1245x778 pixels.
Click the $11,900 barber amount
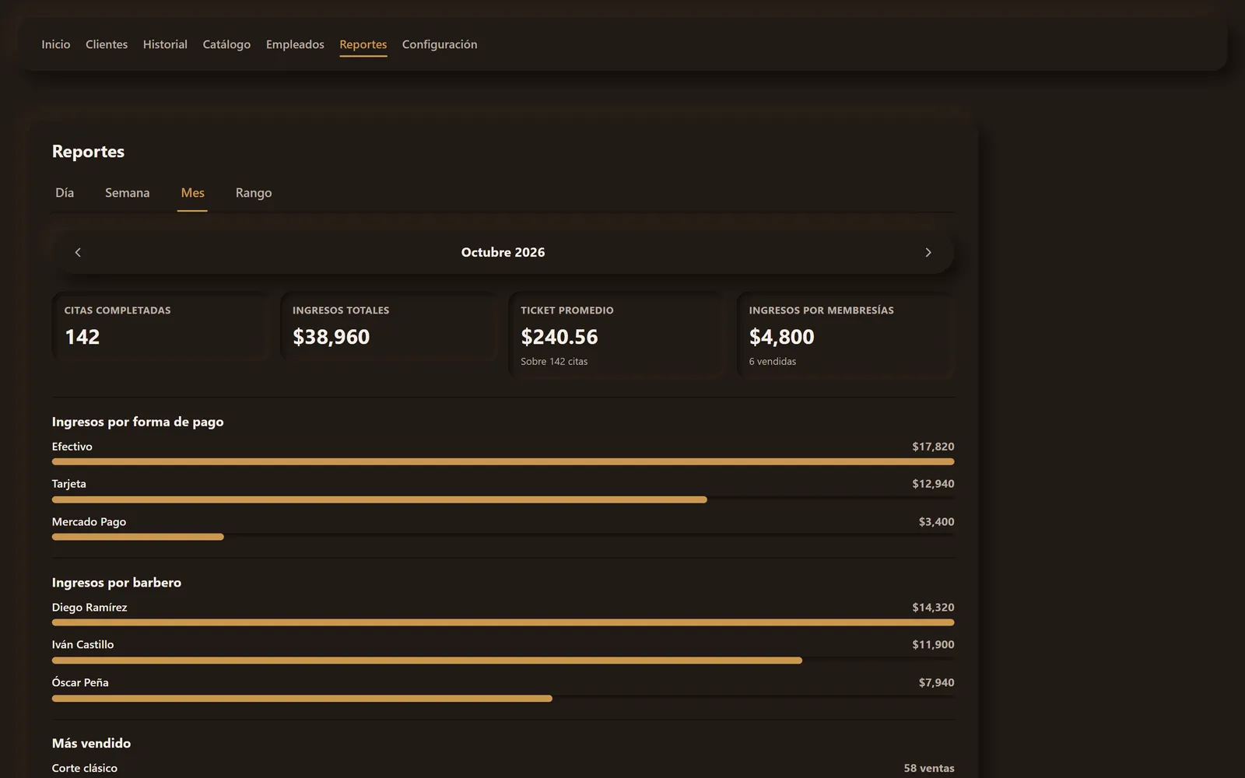coord(933,645)
